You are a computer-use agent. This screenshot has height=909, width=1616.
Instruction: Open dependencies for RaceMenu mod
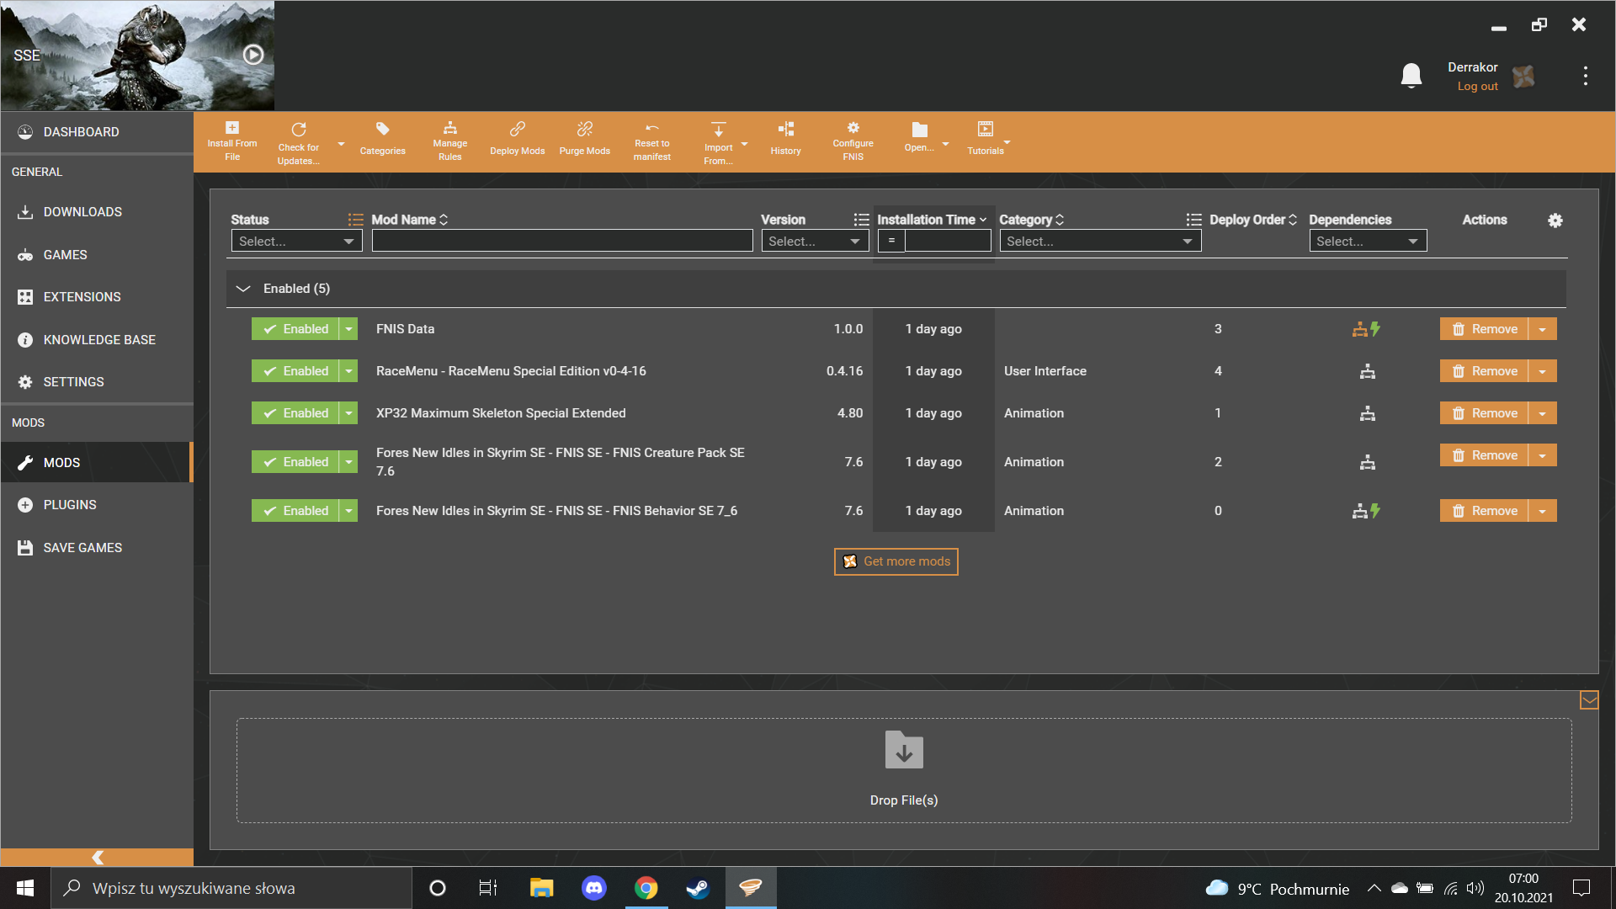point(1368,371)
